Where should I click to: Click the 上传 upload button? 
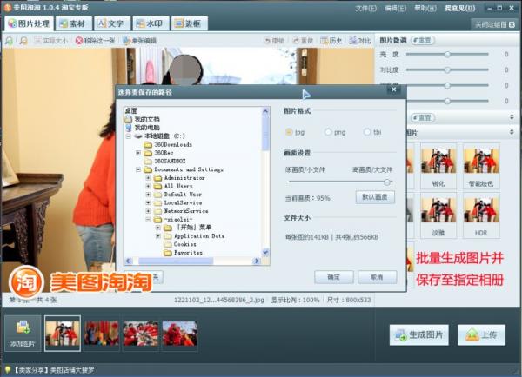(x=481, y=335)
